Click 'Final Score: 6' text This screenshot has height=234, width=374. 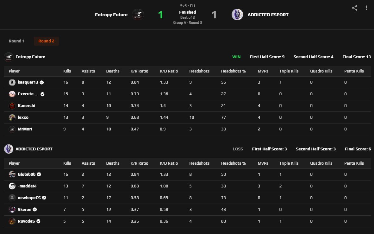(x=358, y=149)
